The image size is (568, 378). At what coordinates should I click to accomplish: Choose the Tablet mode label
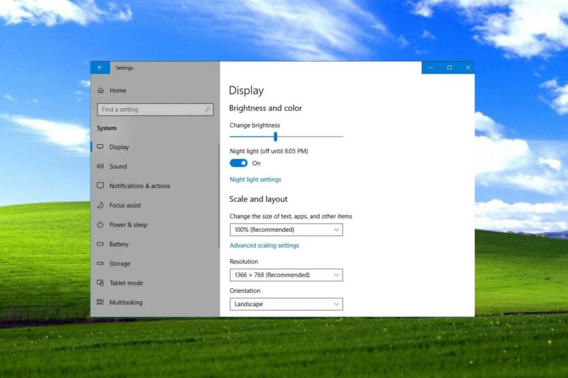coord(126,283)
